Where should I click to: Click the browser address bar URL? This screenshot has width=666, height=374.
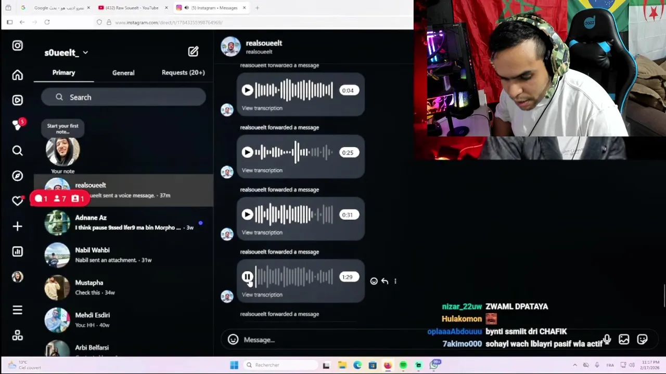[x=169, y=22]
